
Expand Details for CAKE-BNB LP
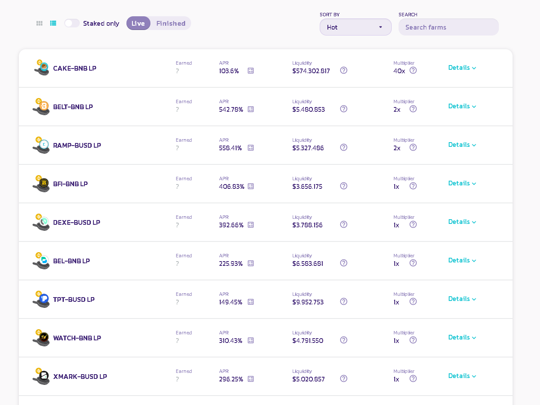(462, 68)
